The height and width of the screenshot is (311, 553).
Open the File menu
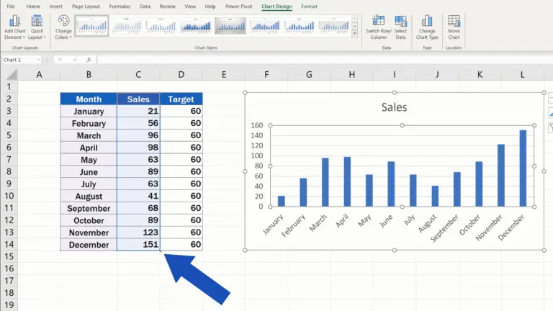tap(11, 6)
